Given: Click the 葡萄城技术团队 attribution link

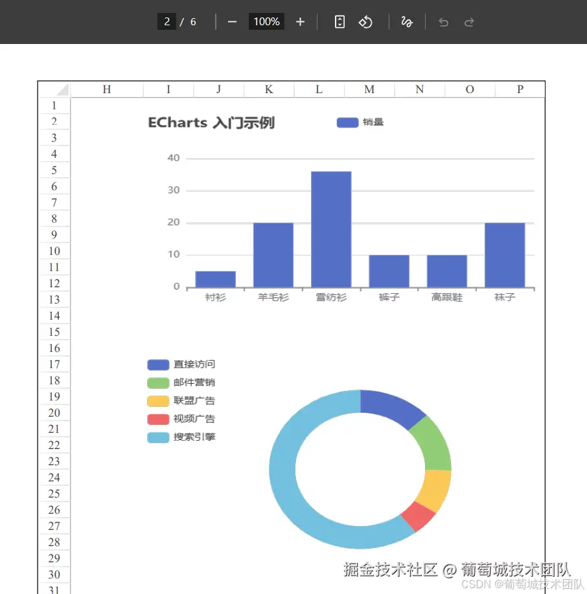Looking at the screenshot, I should 517,569.
